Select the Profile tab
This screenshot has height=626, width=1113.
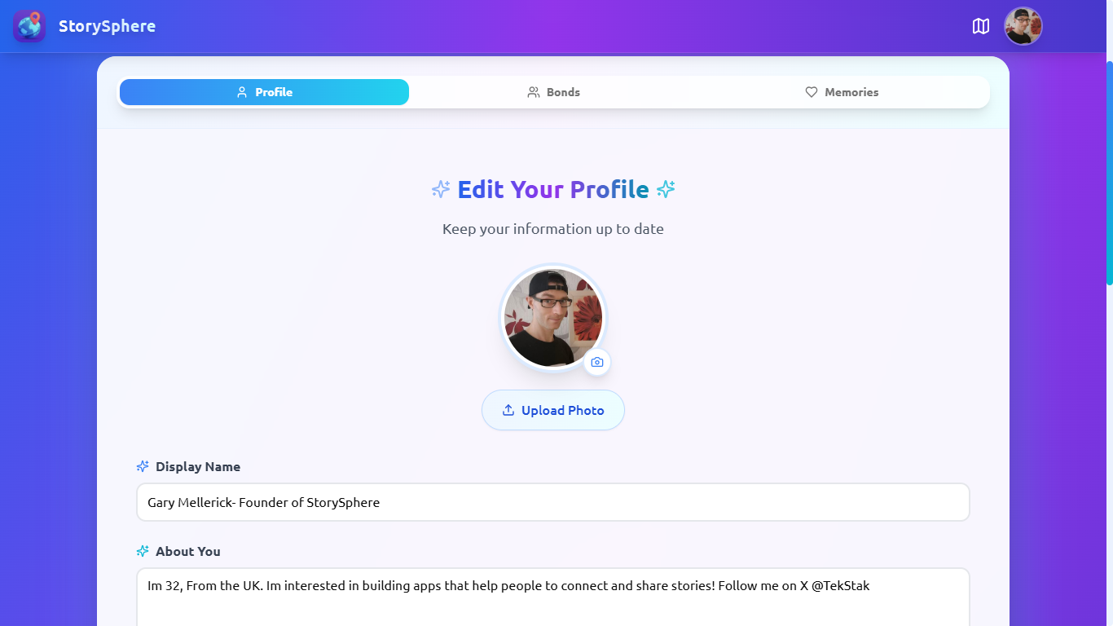pos(264,92)
